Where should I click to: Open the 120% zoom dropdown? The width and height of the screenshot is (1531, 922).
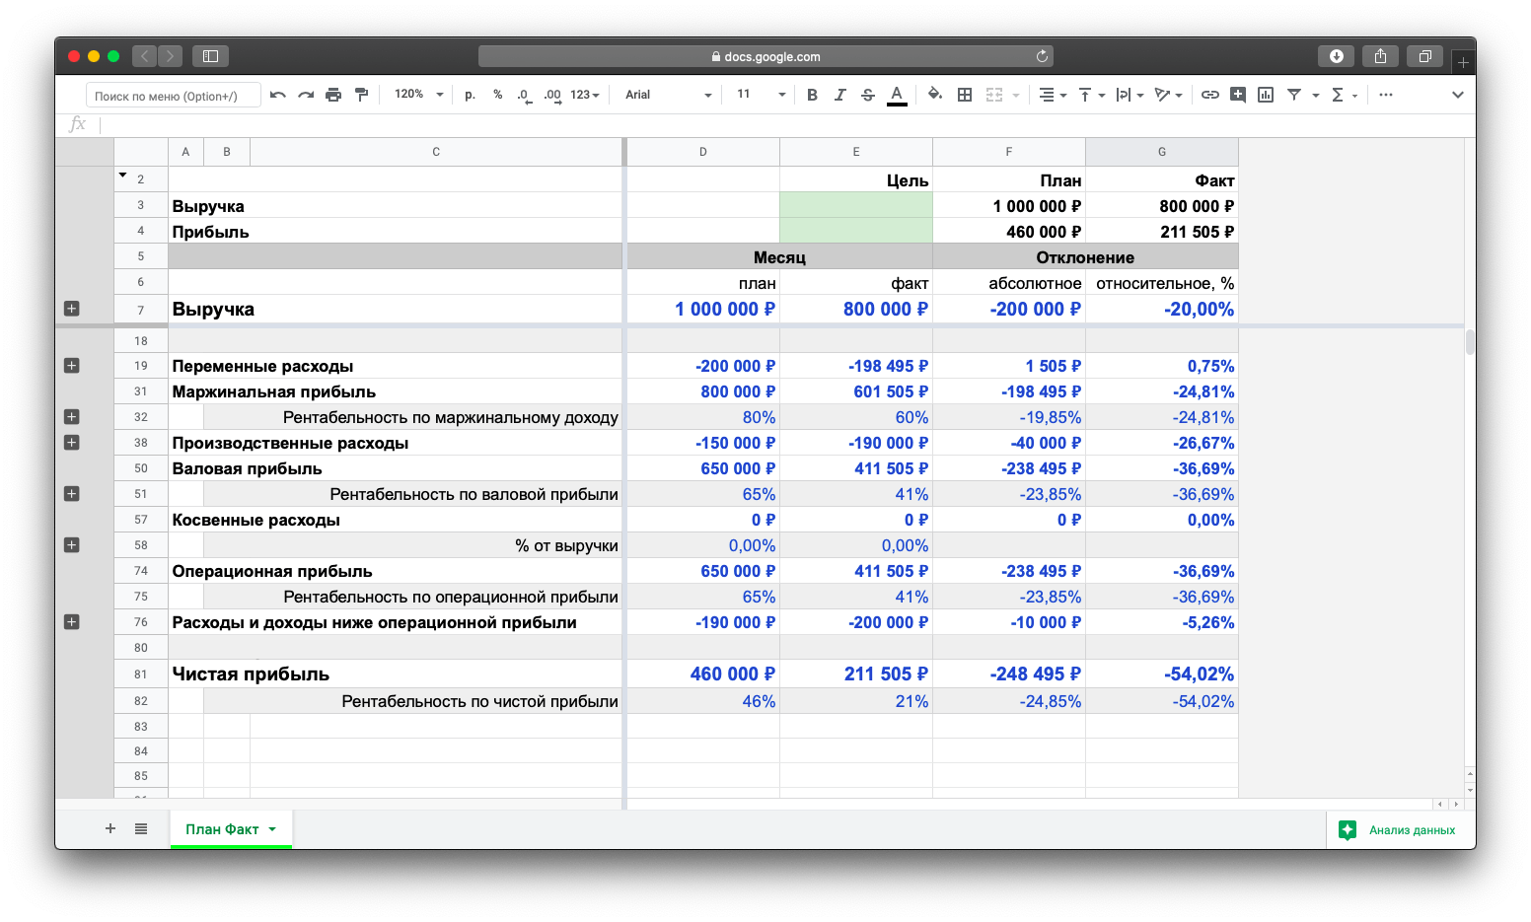pos(418,95)
